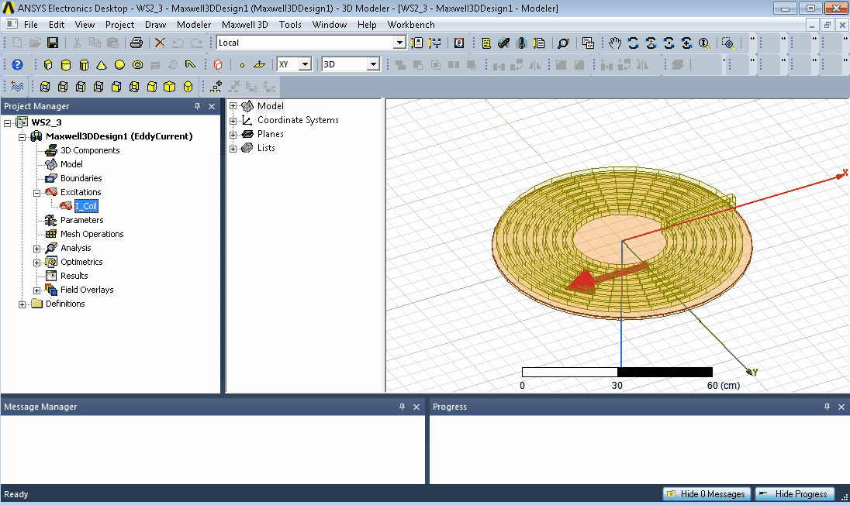Close the Progress panel
Viewport: 850px width, 505px height.
click(x=841, y=407)
